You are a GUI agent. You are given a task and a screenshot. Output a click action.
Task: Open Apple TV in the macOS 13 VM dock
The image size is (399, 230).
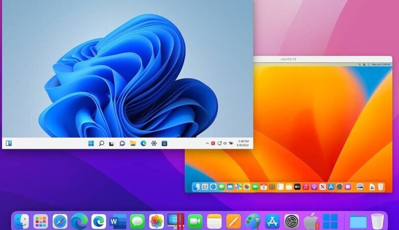tap(297, 187)
